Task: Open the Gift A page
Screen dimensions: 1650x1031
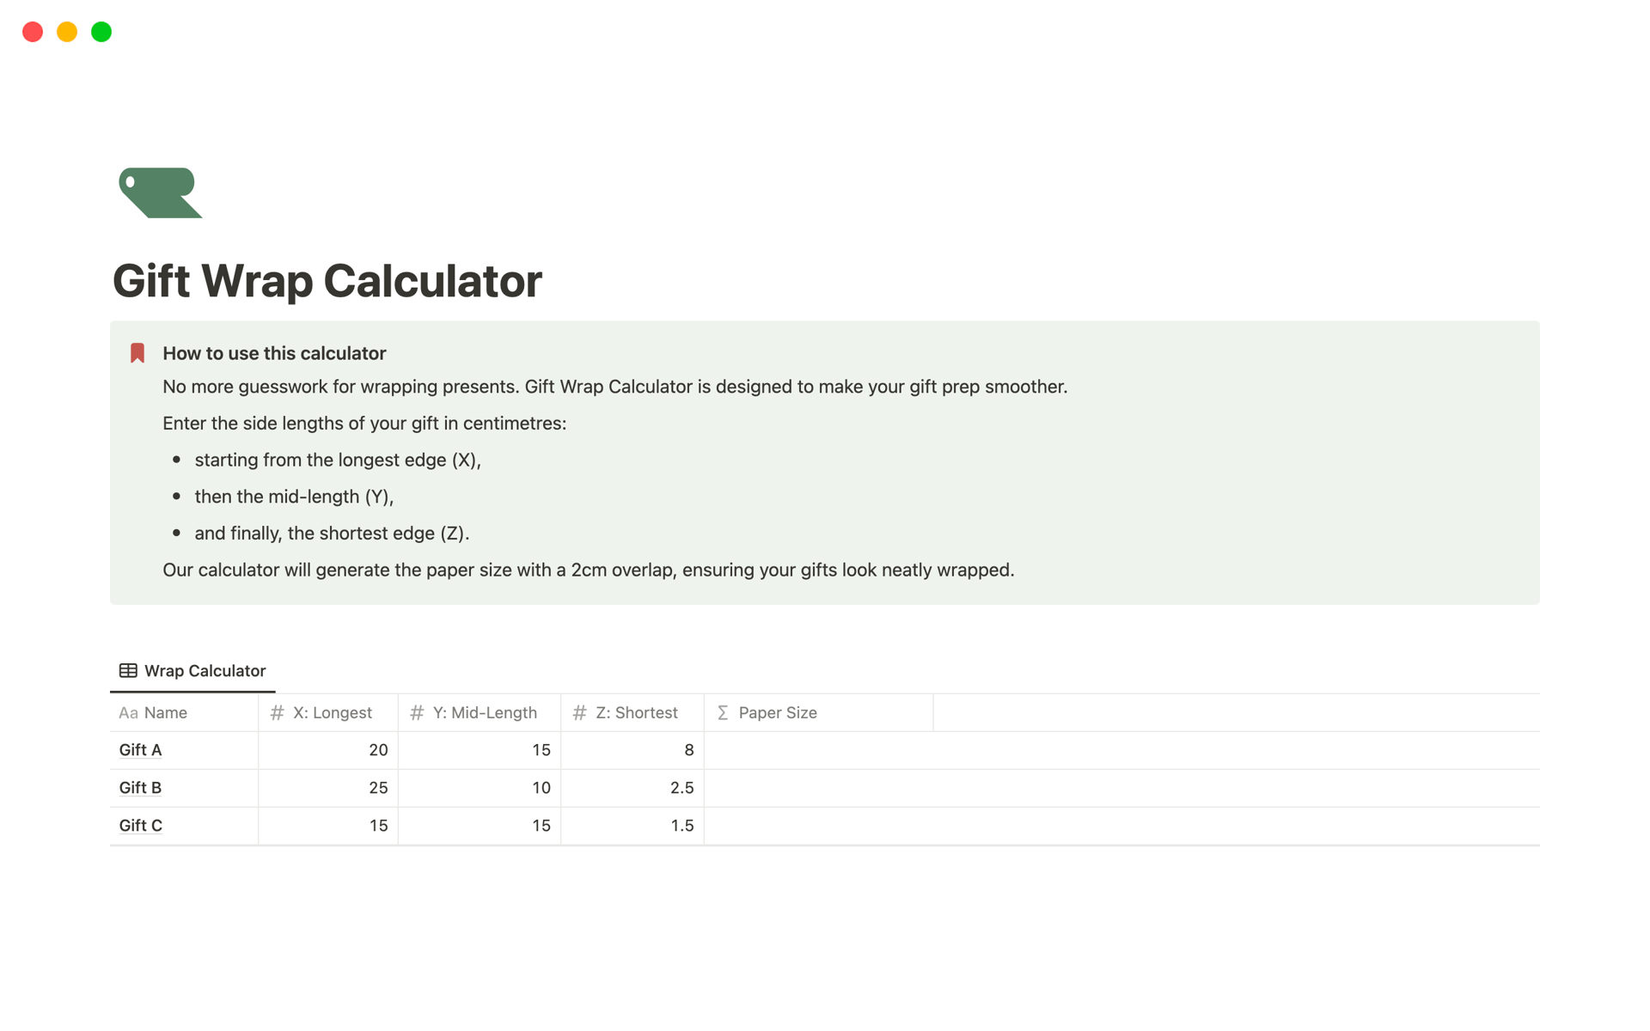Action: tap(140, 749)
